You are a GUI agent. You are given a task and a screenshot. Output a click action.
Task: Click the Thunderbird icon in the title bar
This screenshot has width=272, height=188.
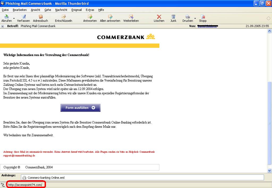coord(2,3)
